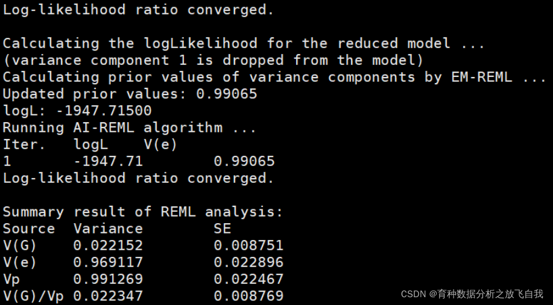
Task: Click the V(G)/Vp standard error 0.008769
Action: (x=248, y=296)
